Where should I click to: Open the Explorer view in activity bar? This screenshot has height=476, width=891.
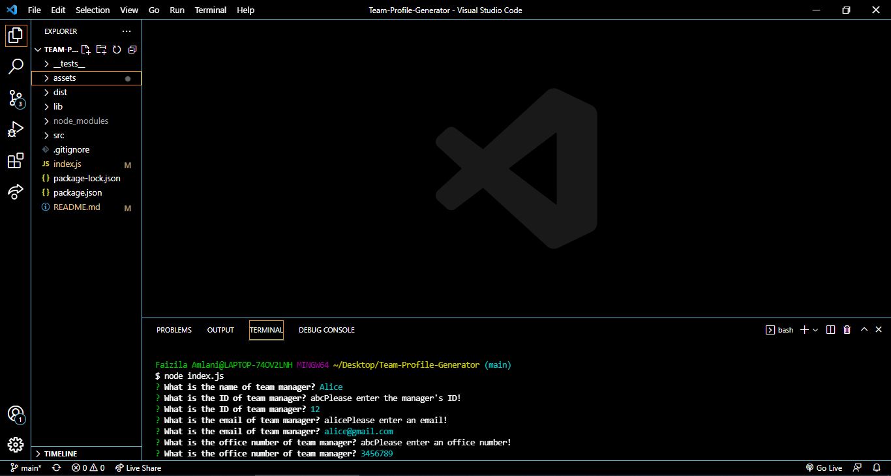click(x=16, y=36)
